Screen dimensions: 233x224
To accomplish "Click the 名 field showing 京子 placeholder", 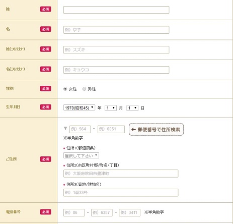I will pyautogui.click(x=116, y=30).
